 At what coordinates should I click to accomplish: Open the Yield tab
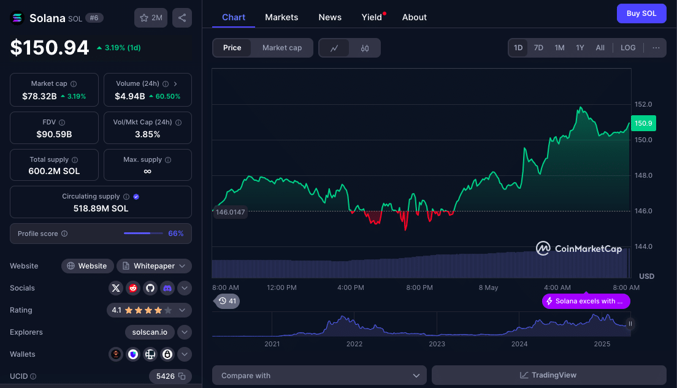[372, 17]
